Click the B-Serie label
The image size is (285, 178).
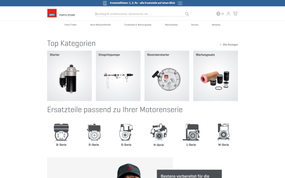[x=61, y=145]
